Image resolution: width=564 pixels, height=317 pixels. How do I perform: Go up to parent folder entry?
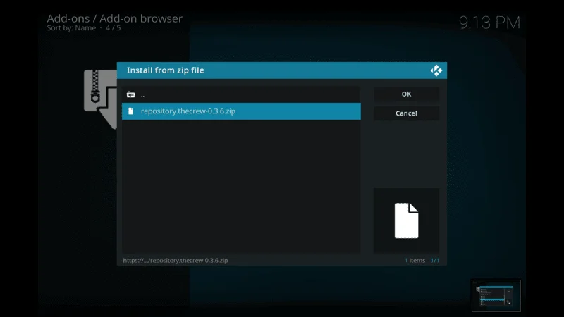coord(241,94)
